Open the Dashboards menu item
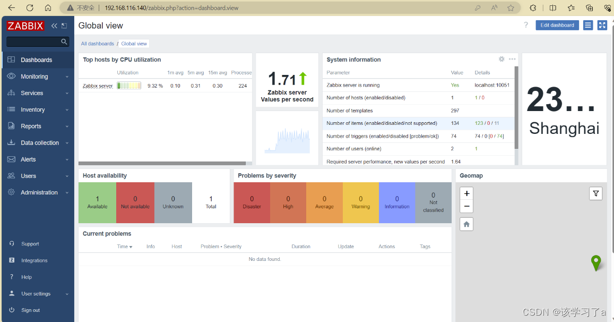Viewport: 614px width, 322px height. pyautogui.click(x=38, y=60)
